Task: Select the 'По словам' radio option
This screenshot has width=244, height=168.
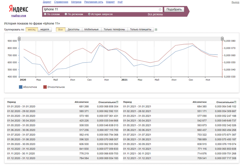Action: (45, 14)
